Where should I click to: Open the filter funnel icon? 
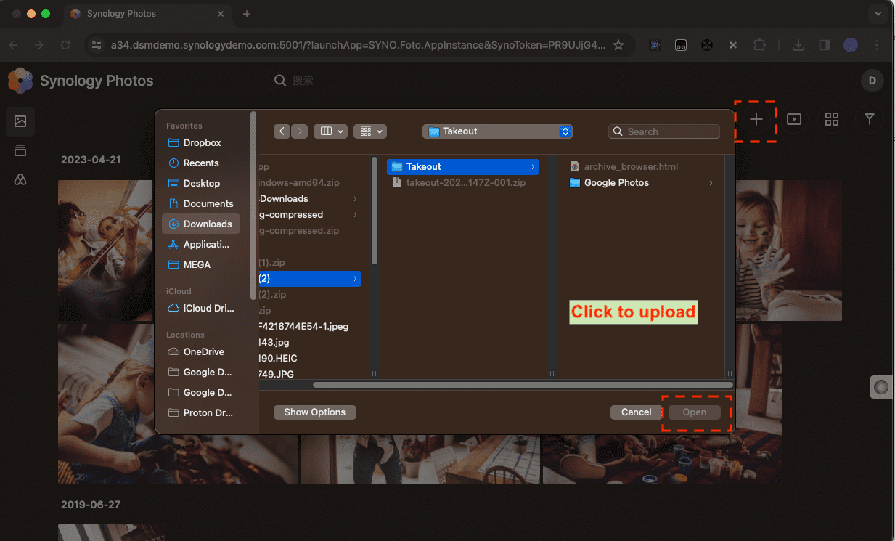click(870, 120)
